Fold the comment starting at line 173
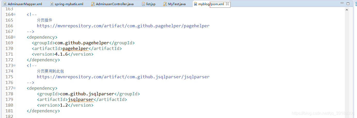 click(14, 65)
